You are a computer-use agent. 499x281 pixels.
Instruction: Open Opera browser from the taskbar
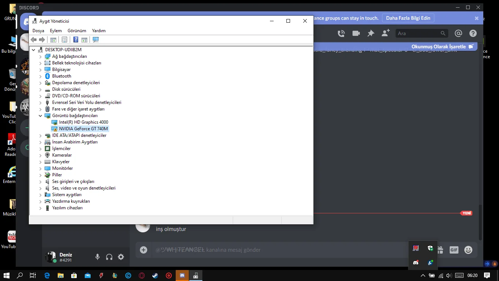pyautogui.click(x=142, y=276)
